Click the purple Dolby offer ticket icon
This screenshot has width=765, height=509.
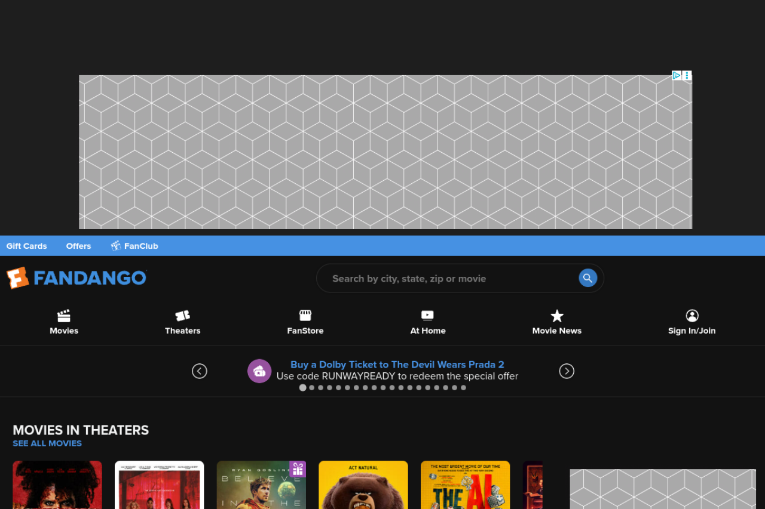click(259, 371)
